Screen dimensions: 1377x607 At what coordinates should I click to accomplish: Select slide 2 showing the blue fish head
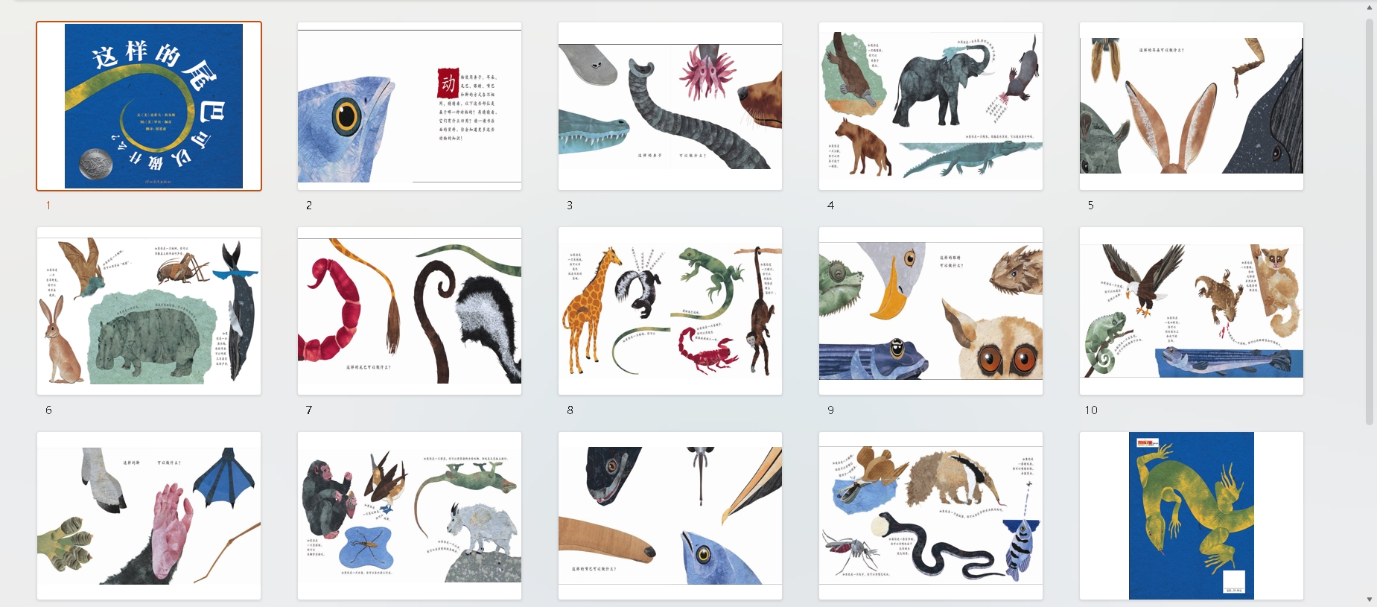pos(410,106)
